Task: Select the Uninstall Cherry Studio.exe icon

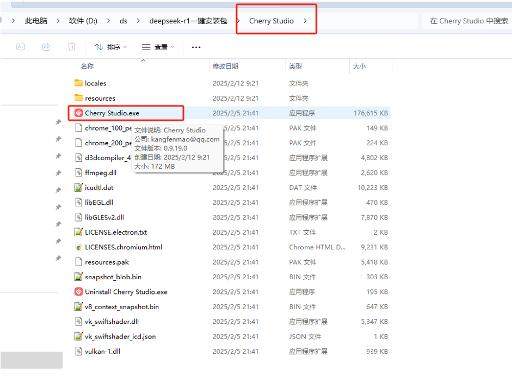Action: coord(78,292)
